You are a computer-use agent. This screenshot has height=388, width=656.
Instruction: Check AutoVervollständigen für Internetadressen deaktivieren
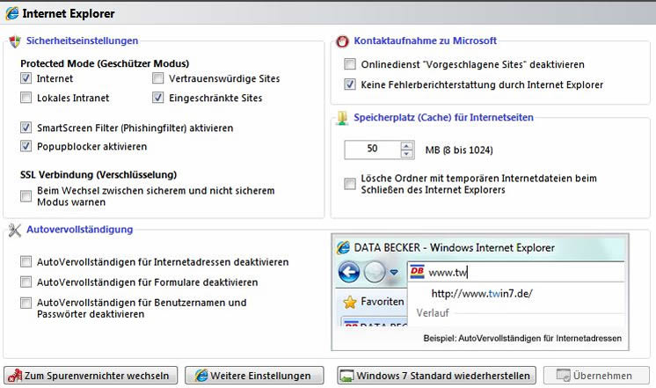pos(26,262)
